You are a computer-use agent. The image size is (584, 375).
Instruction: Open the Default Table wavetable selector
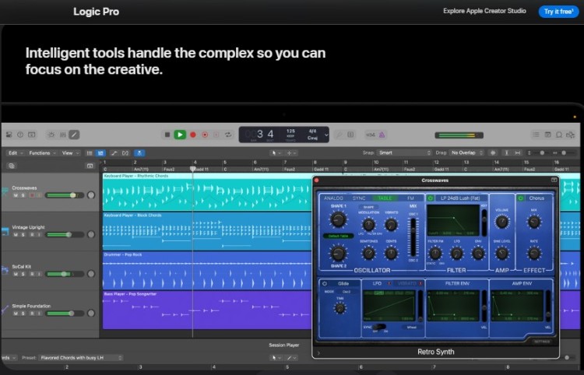tap(338, 236)
